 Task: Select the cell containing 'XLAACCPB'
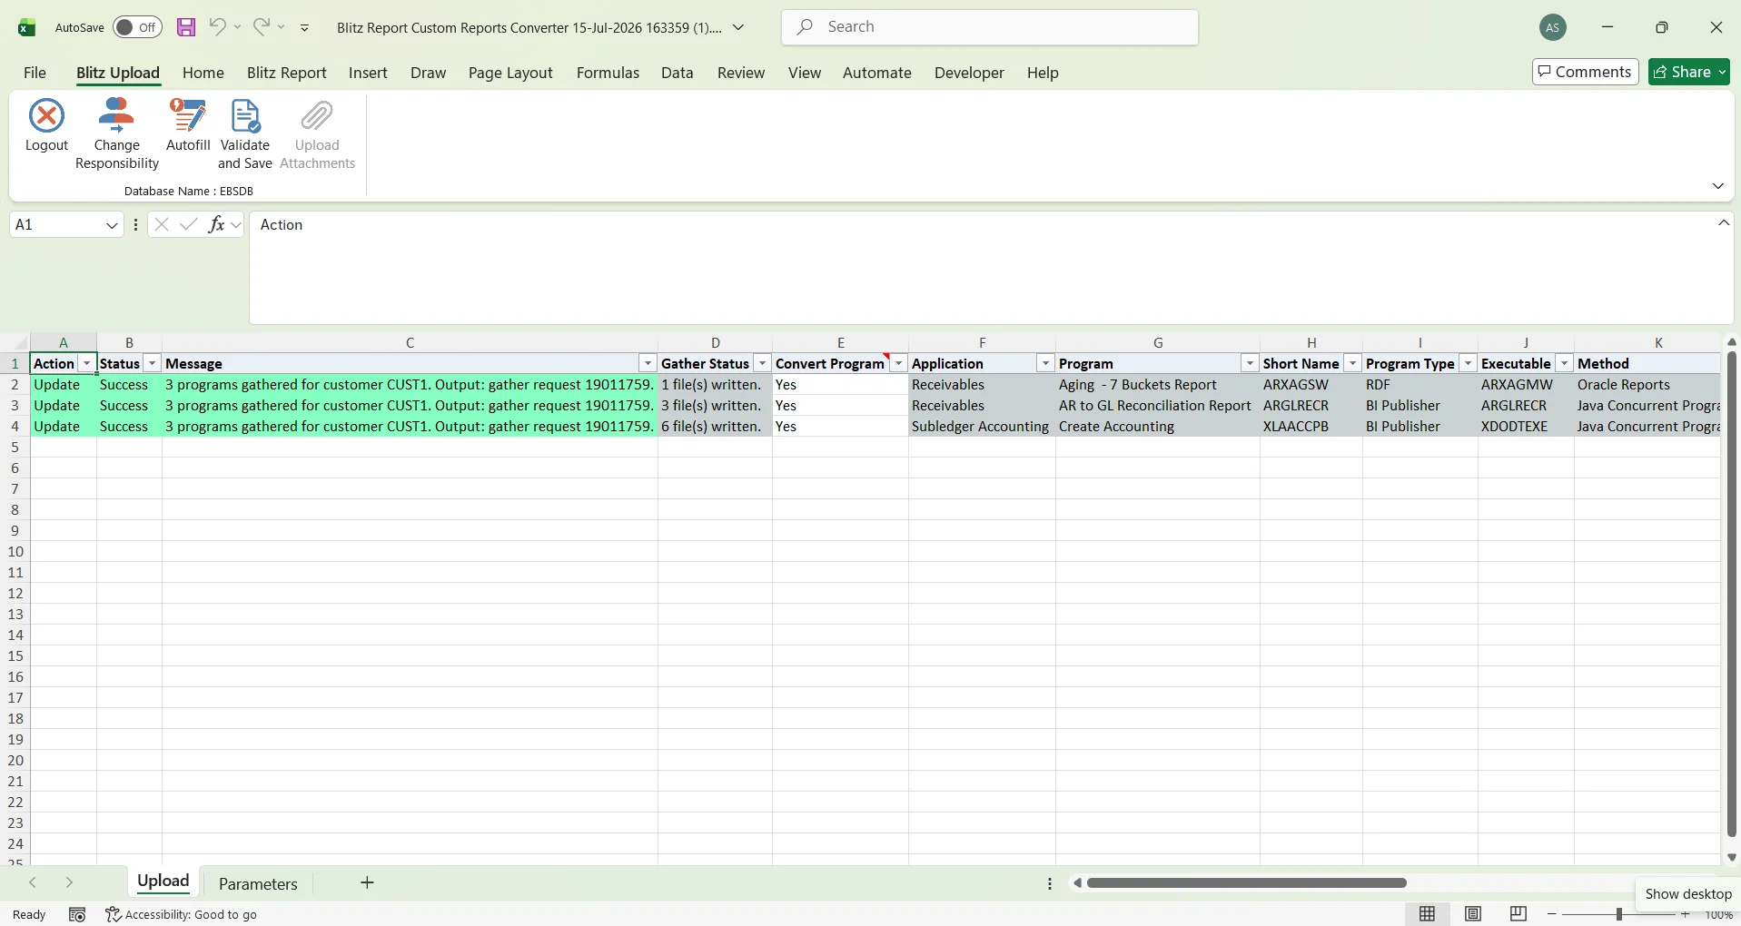(1311, 427)
